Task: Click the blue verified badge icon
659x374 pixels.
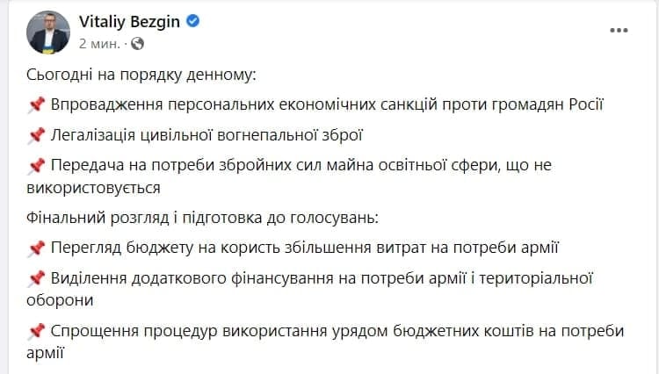Action: [193, 20]
